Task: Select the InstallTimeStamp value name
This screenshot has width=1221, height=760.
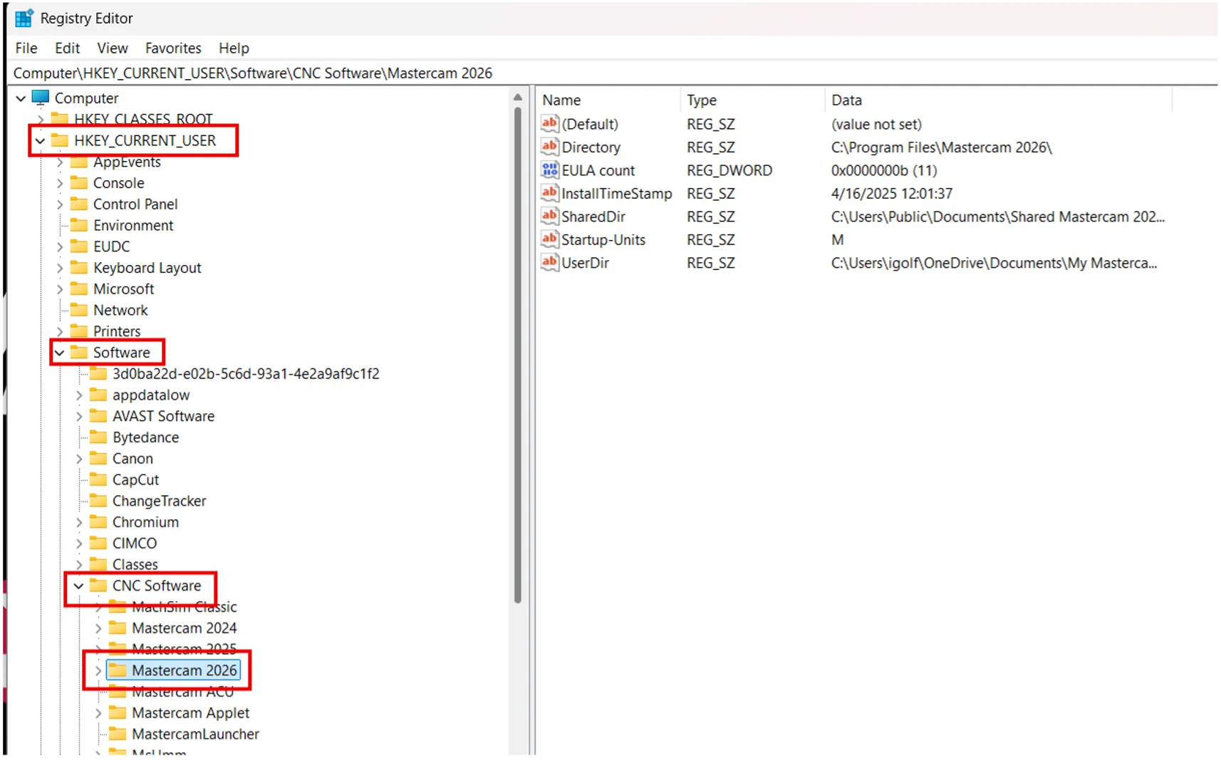Action: [x=616, y=194]
